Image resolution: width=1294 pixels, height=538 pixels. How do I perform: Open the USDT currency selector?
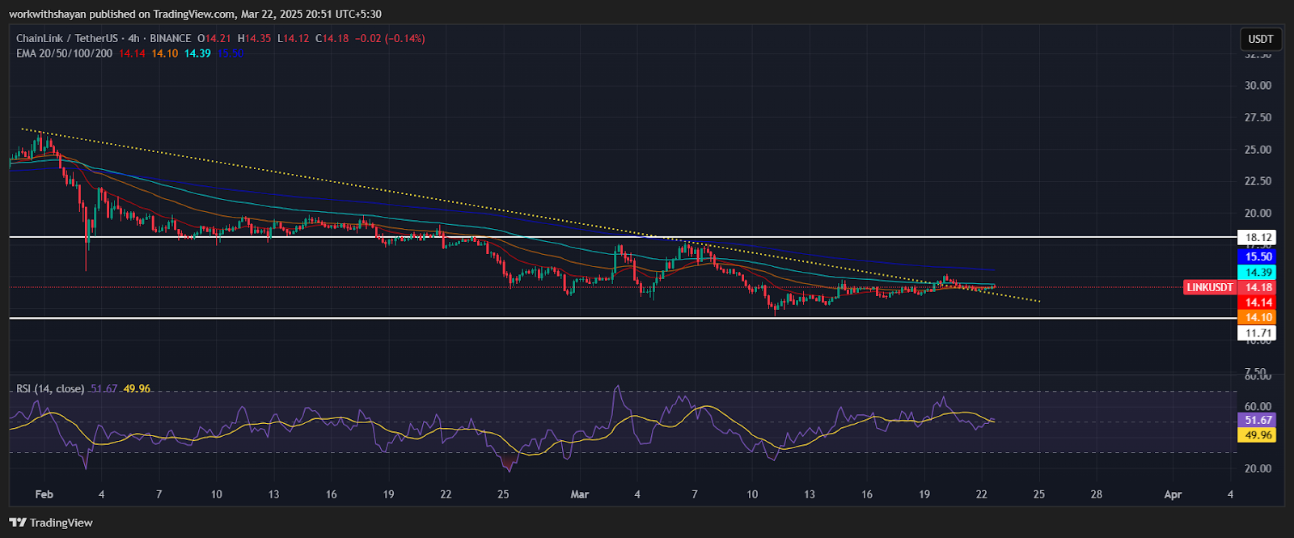1260,39
